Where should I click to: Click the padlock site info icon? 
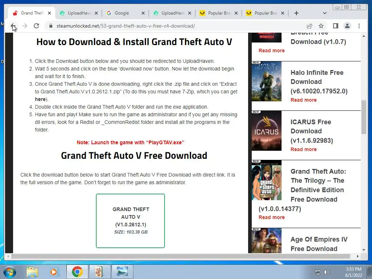pyautogui.click(x=50, y=26)
